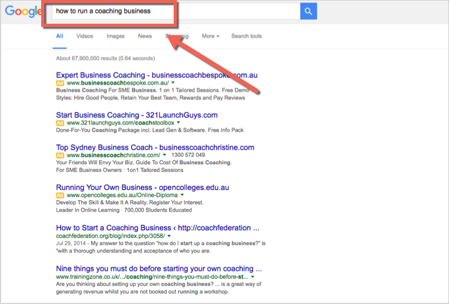Expand arrow next to businesscoachchristine.com URL

pos(165,155)
